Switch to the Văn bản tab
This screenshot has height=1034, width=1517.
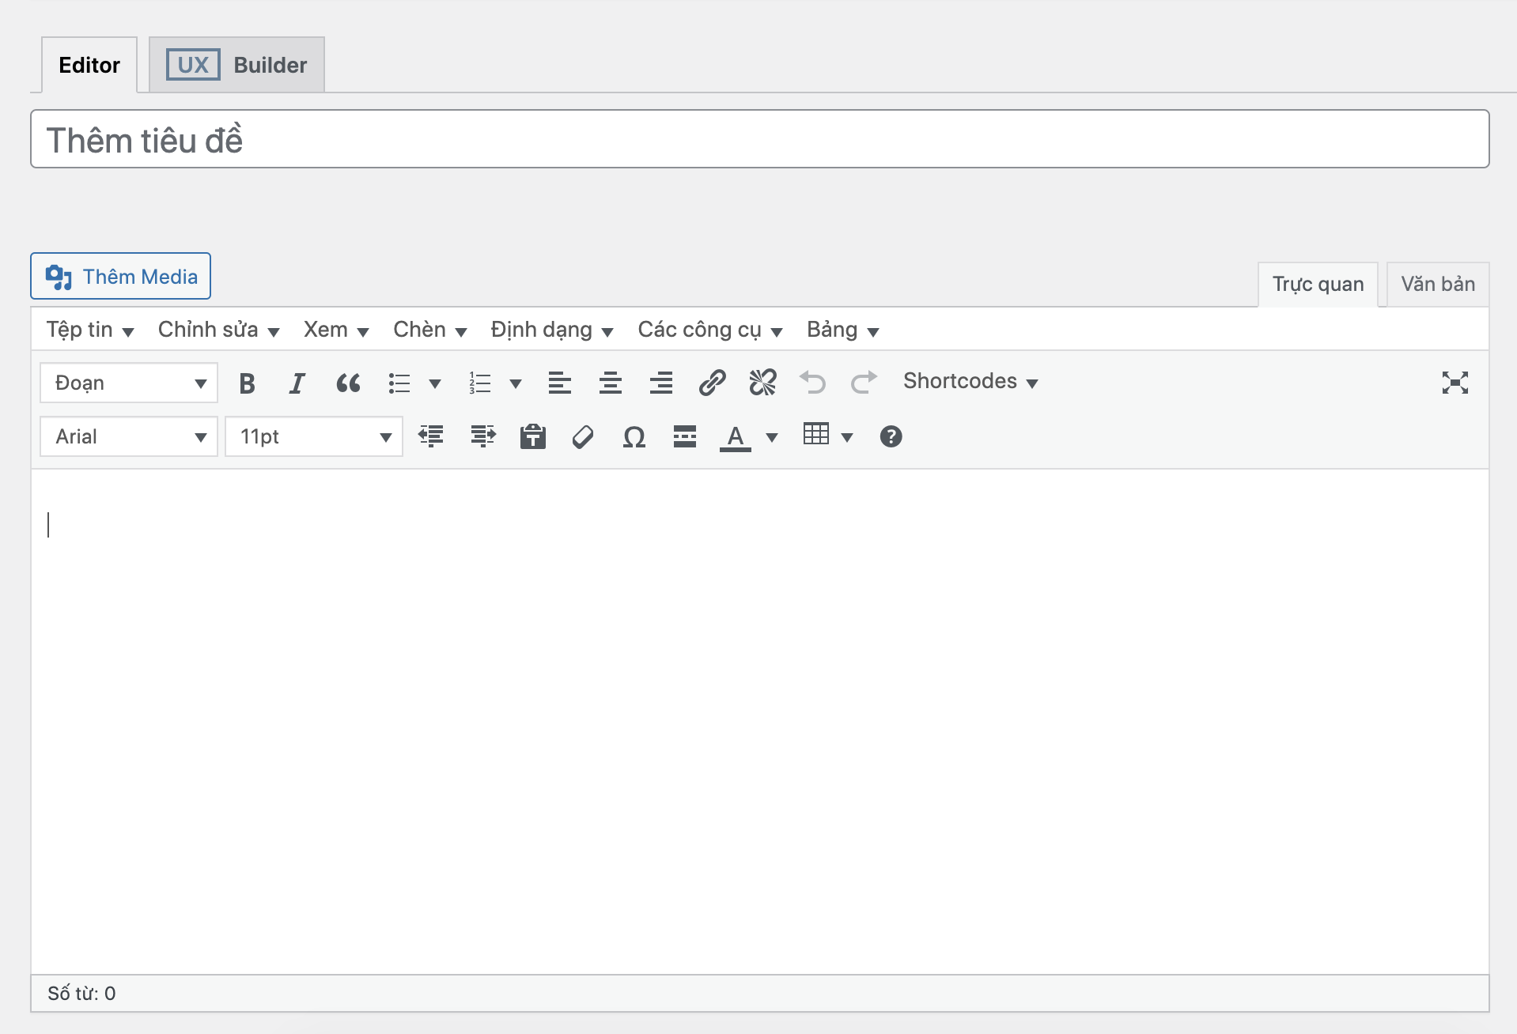pyautogui.click(x=1437, y=285)
